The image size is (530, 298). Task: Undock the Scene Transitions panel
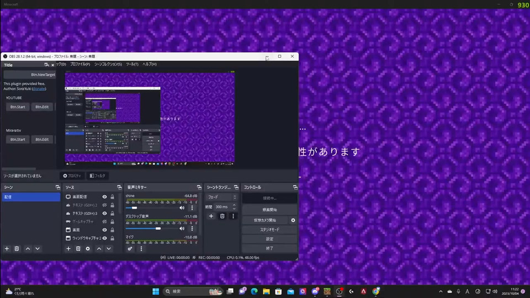point(236,187)
